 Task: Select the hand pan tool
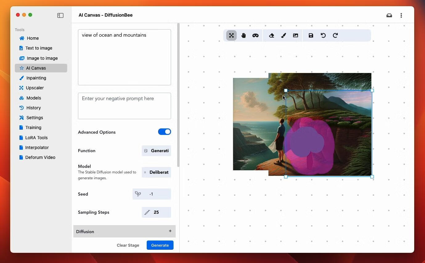[x=243, y=35]
